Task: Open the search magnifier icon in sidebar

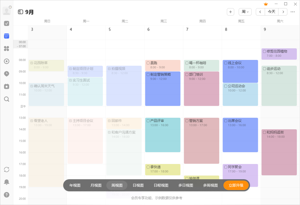Action: coord(7,99)
